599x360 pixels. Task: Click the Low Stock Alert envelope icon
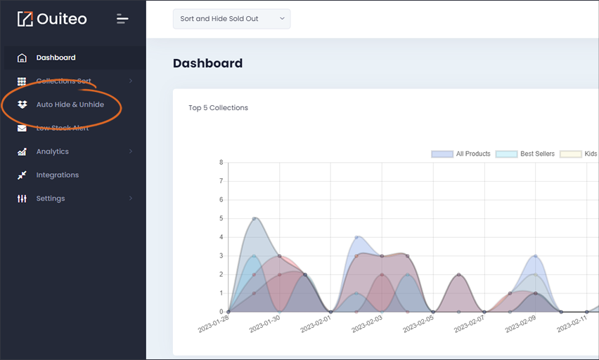click(x=22, y=128)
